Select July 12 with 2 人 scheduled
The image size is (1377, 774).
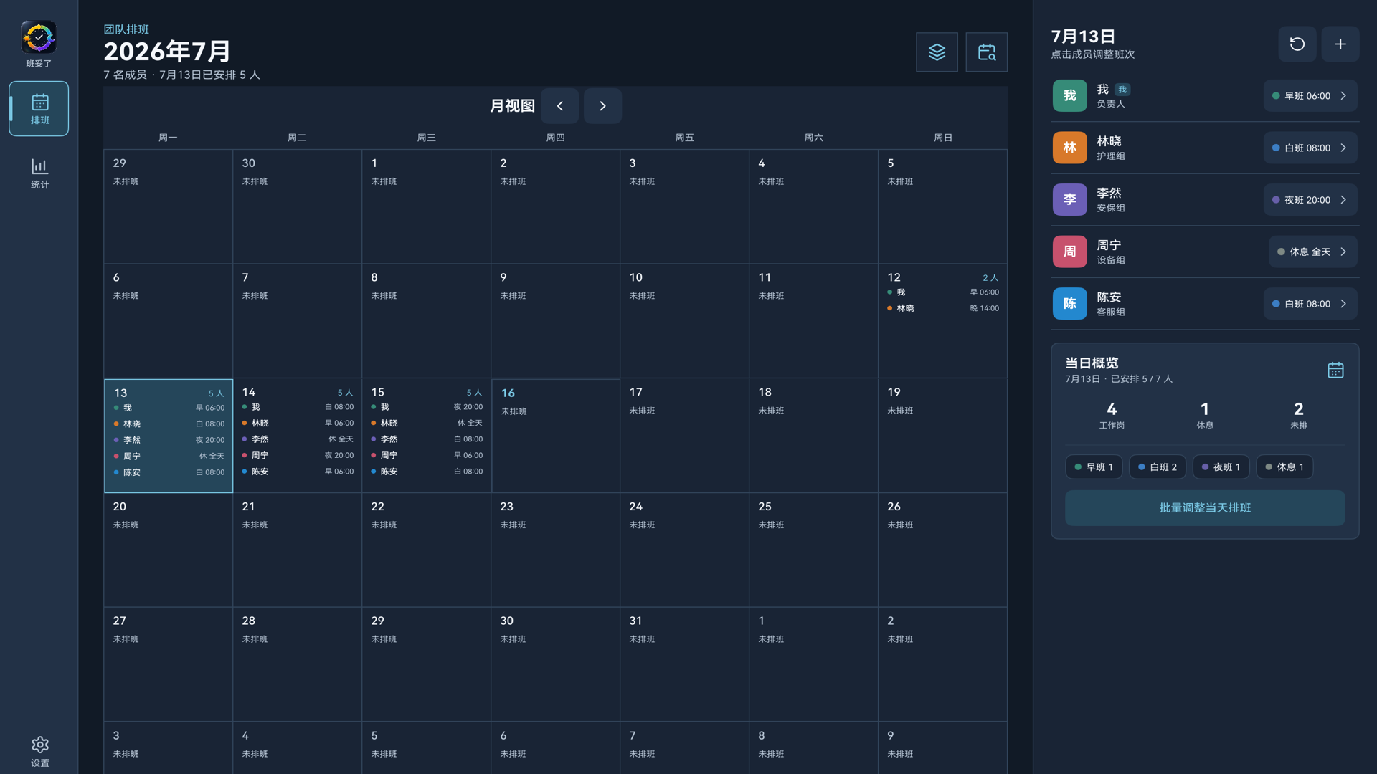coord(943,321)
